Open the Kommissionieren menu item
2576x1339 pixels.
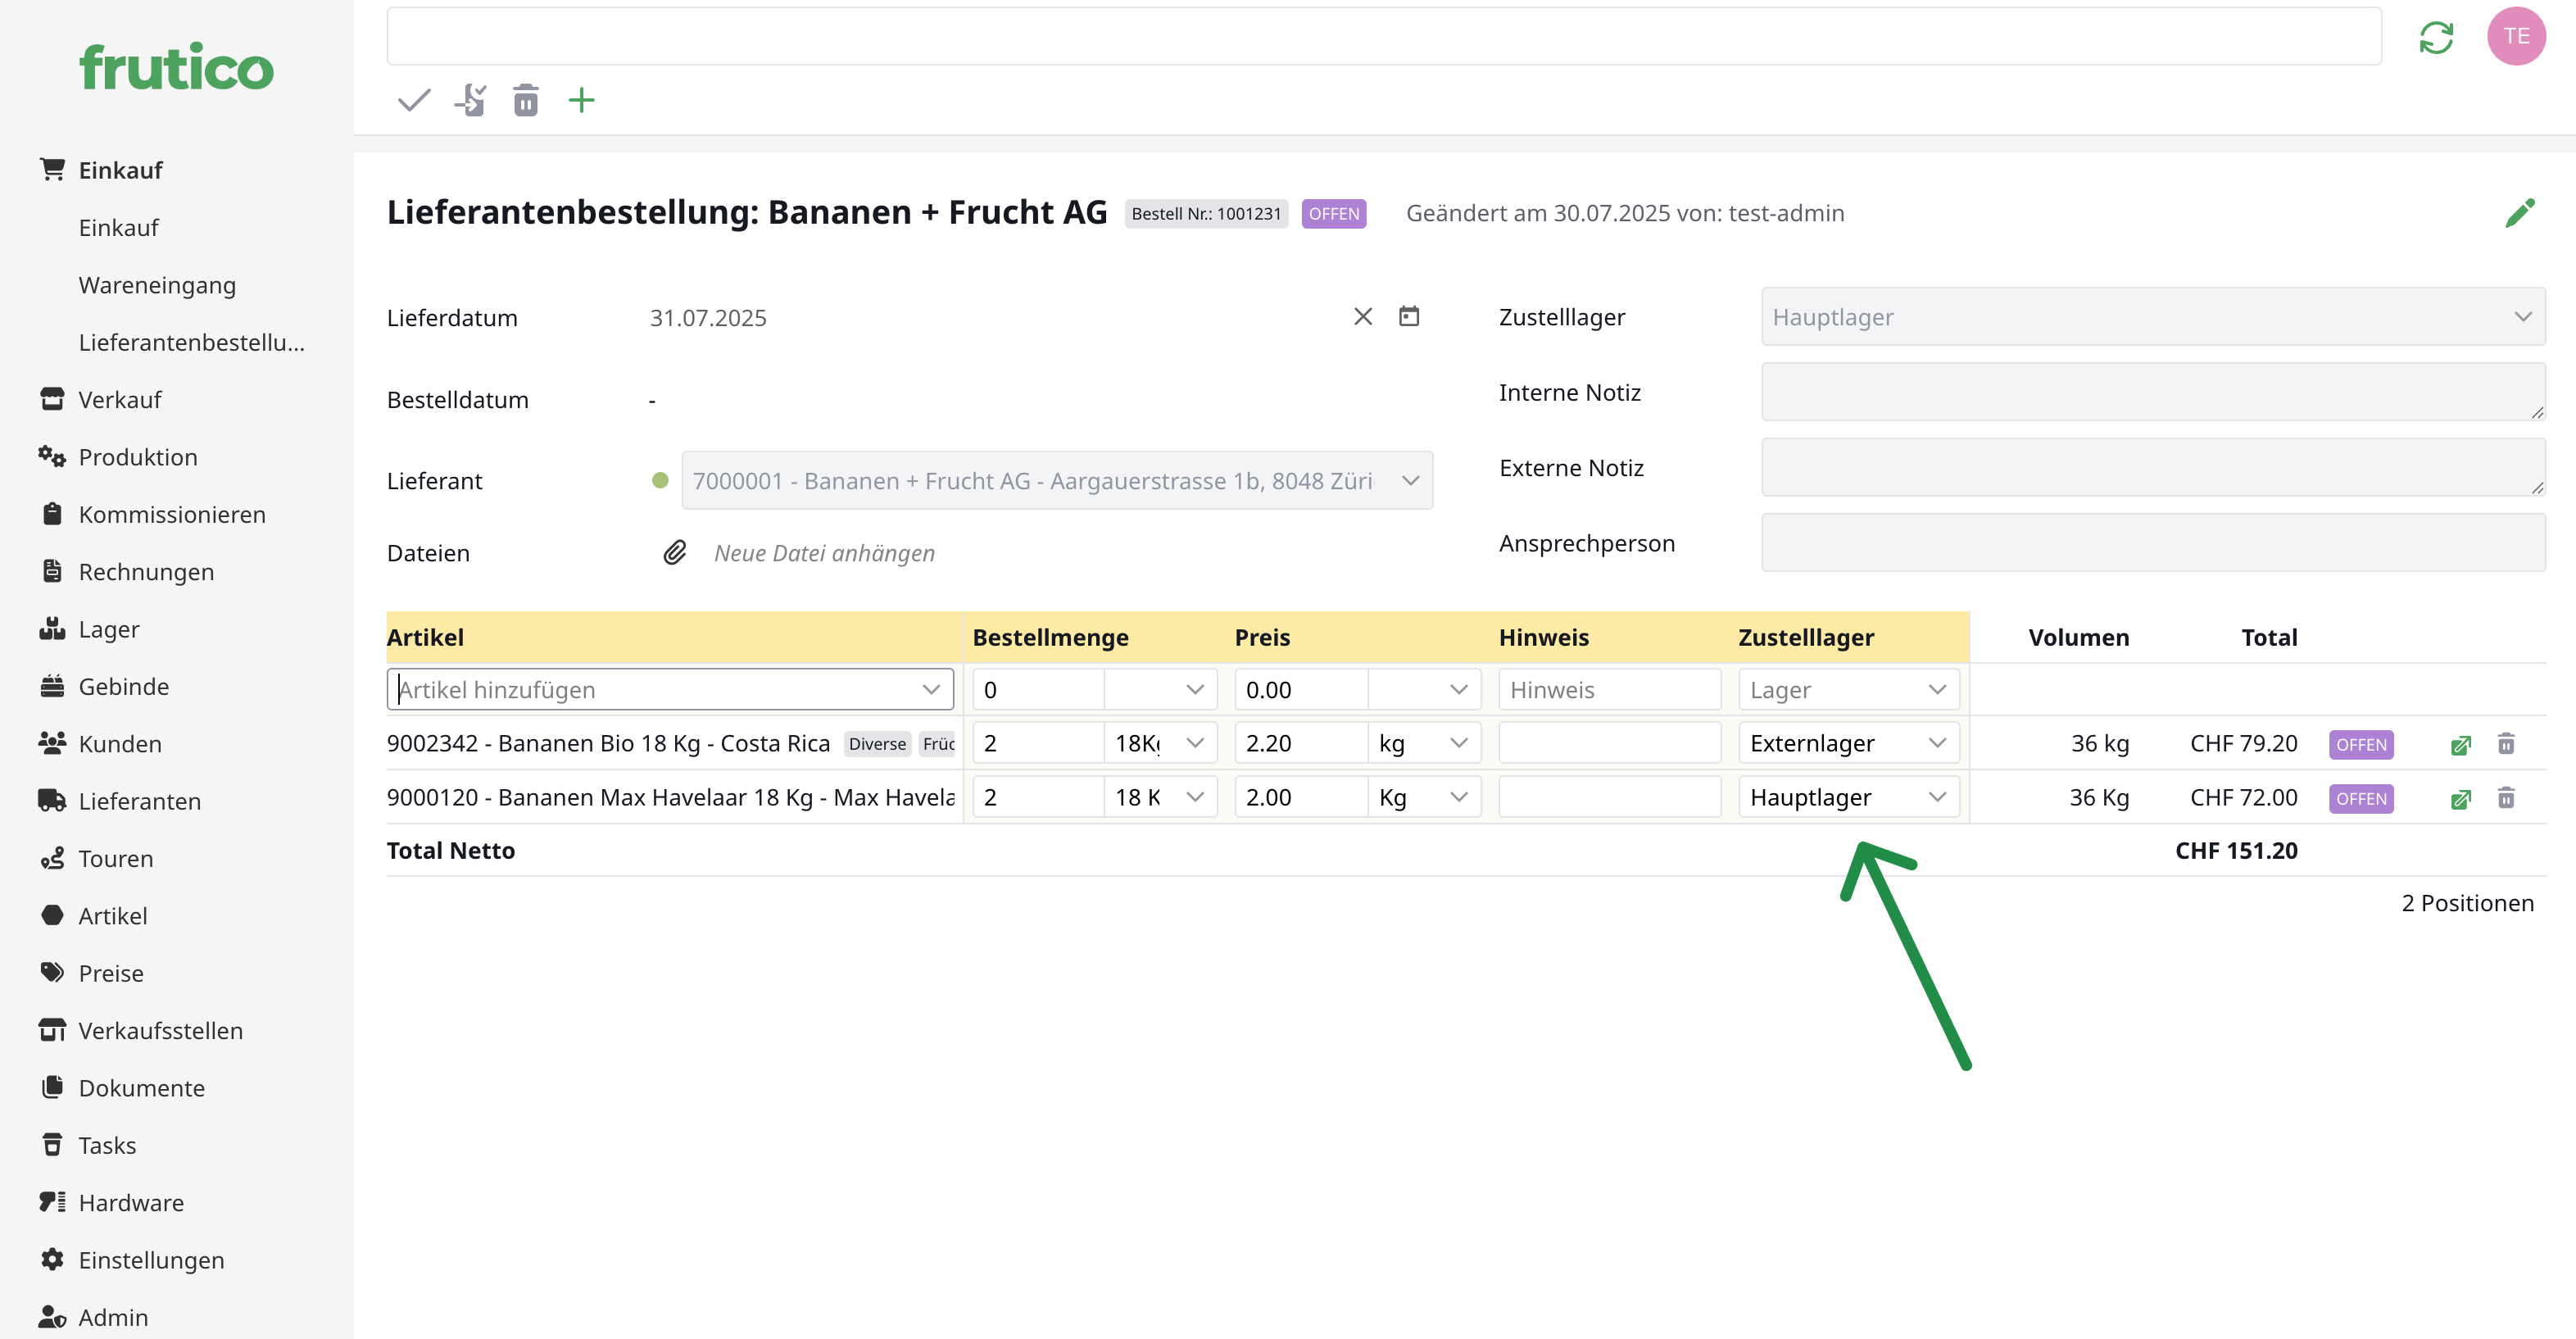pos(171,514)
